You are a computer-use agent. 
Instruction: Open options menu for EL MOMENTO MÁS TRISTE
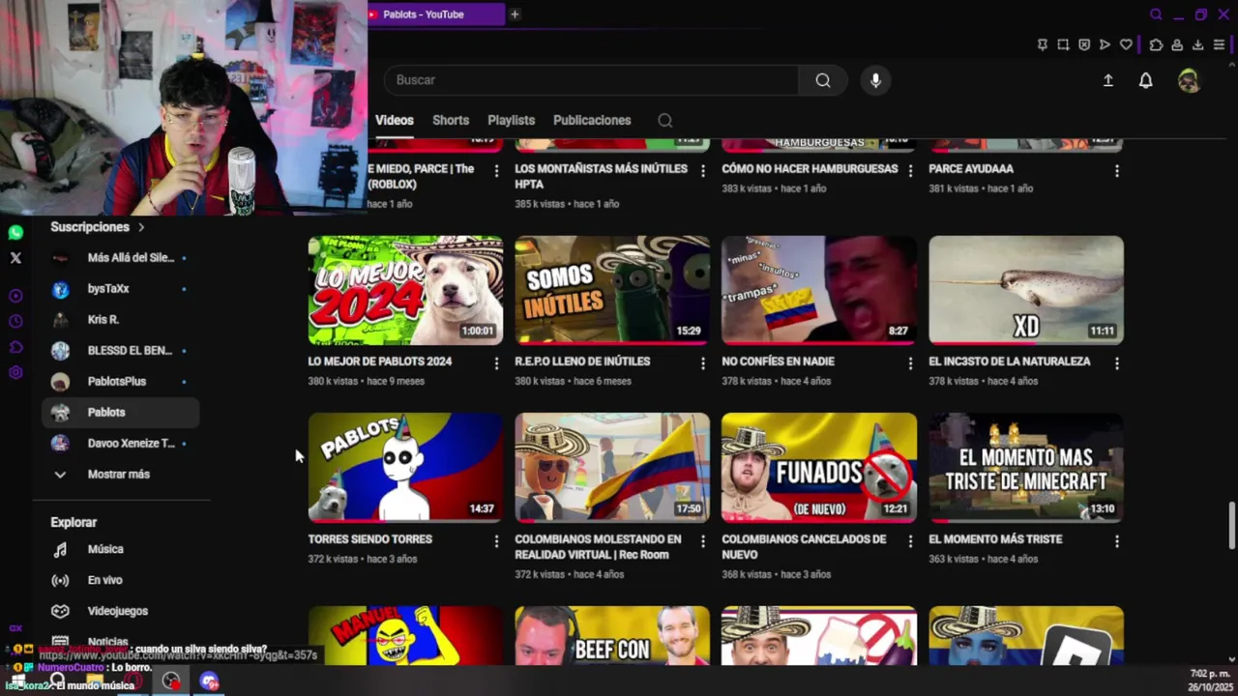pyautogui.click(x=1117, y=541)
